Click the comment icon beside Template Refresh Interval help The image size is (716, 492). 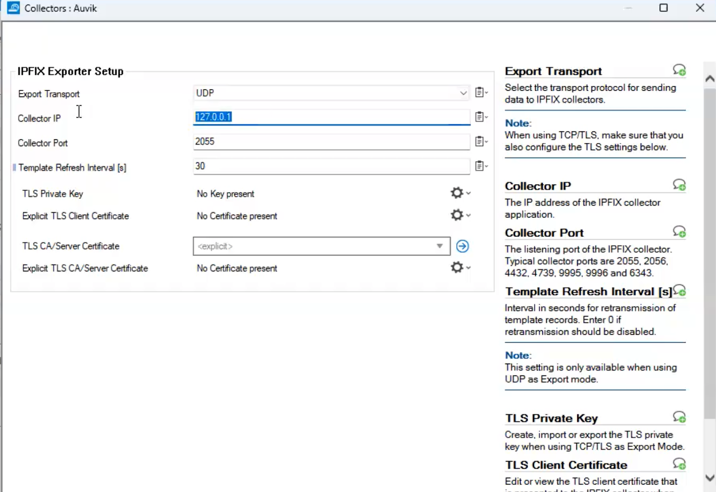click(x=679, y=290)
